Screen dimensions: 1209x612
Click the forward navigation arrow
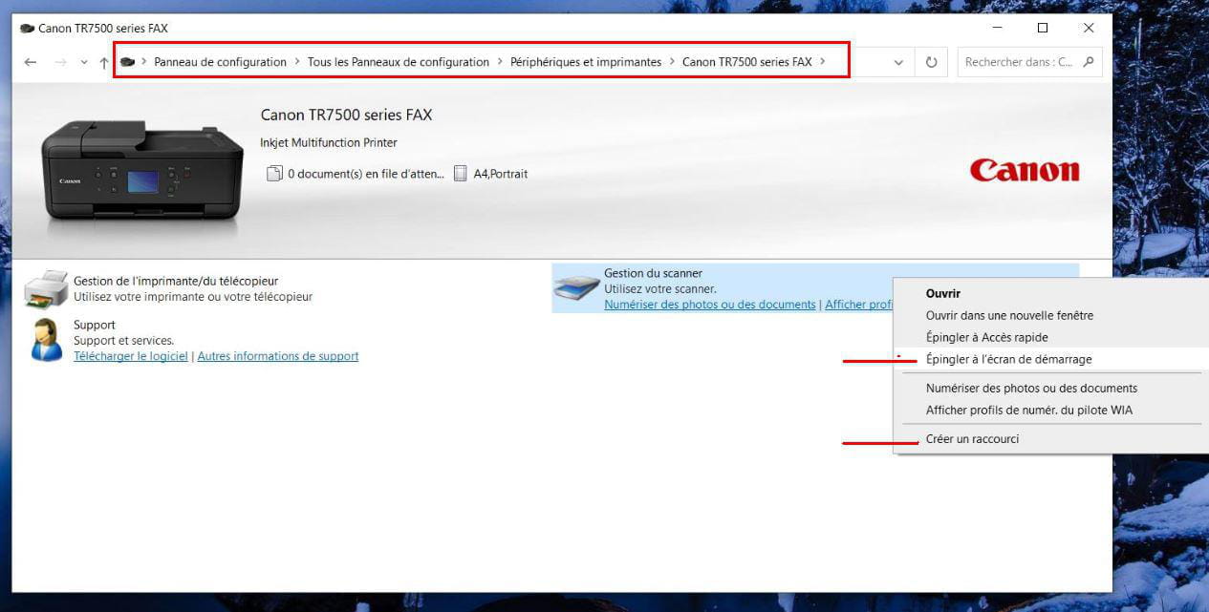click(60, 62)
